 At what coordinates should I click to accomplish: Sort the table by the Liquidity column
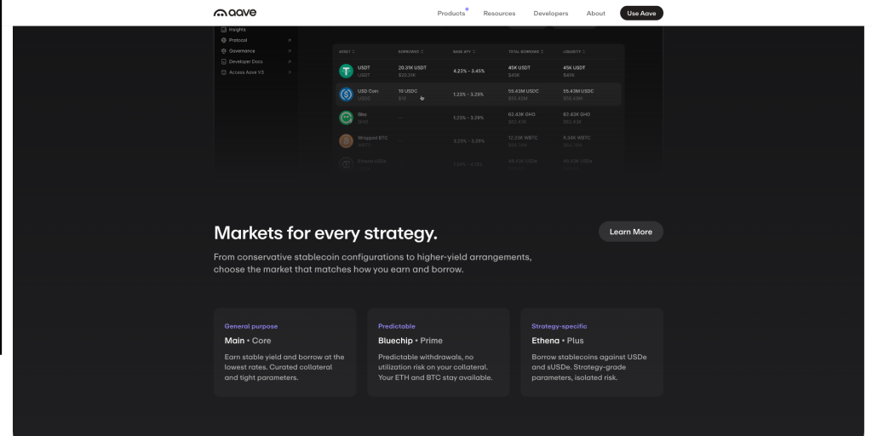tap(573, 52)
